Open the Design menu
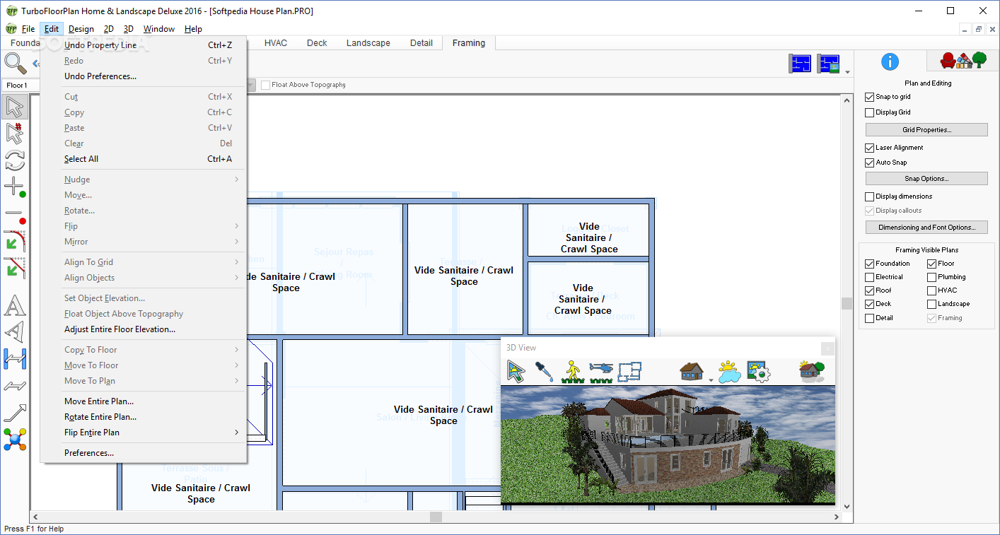1000x535 pixels. point(81,29)
